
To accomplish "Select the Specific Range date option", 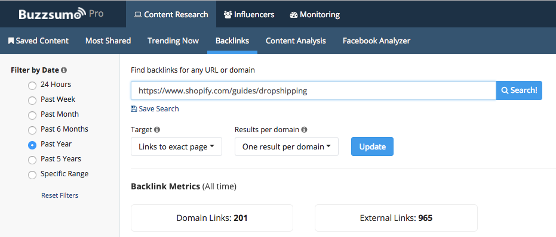I will pos(32,174).
